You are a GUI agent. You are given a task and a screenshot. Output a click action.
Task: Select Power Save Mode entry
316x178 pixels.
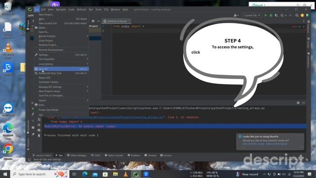[61, 110]
